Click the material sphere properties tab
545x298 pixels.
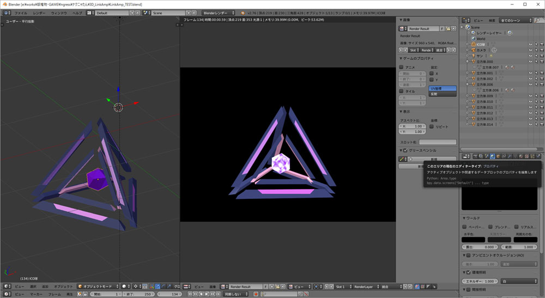tap(521, 156)
